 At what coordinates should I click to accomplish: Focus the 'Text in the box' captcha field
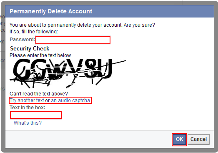pos(36,115)
